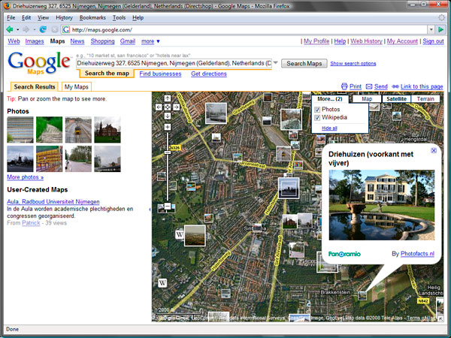Click the zoom slider track below handle
Viewport: 451px width, 338px height.
(x=168, y=177)
